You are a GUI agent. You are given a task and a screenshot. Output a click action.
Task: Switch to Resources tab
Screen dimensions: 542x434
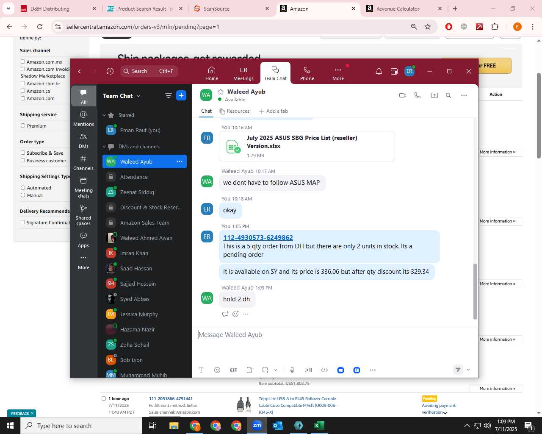(235, 111)
